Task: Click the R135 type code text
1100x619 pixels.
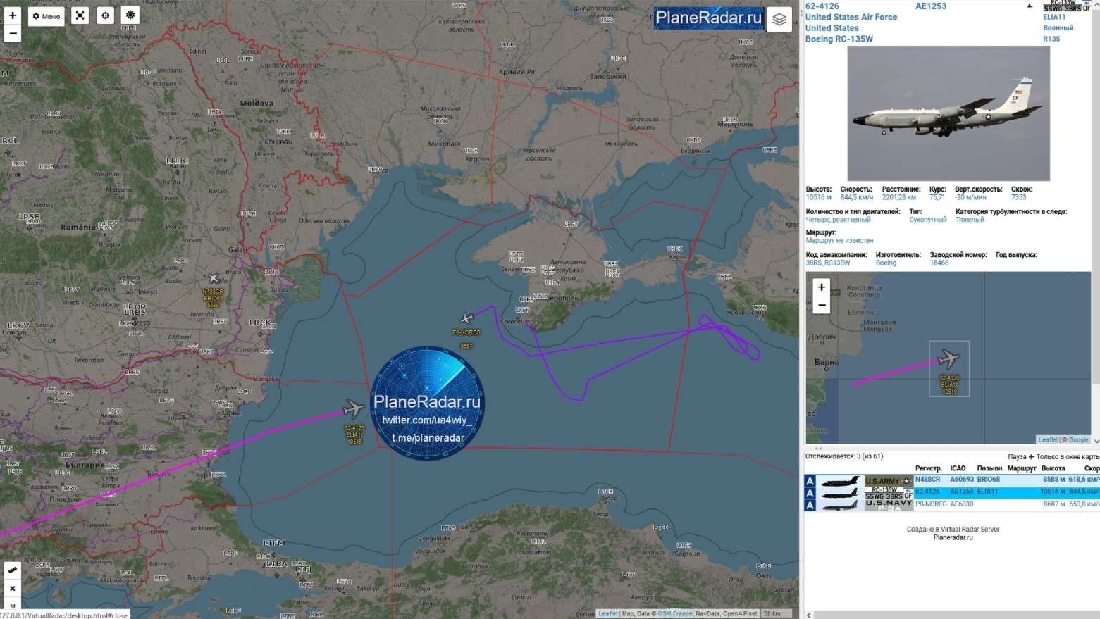Action: (1051, 39)
